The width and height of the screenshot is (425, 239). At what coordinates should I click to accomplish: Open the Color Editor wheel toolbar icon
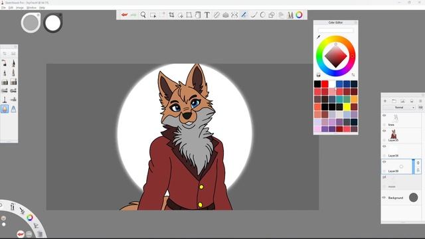[x=299, y=15]
